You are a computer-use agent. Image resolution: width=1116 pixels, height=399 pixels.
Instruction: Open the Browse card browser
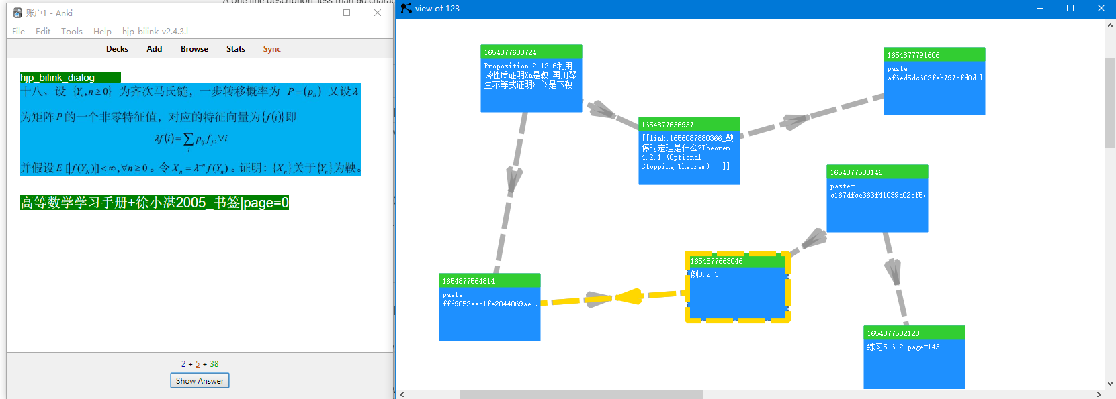click(194, 48)
